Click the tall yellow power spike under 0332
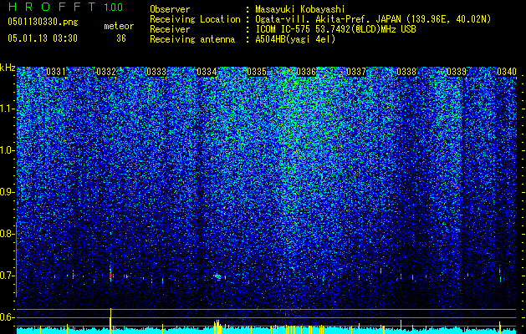 point(110,321)
